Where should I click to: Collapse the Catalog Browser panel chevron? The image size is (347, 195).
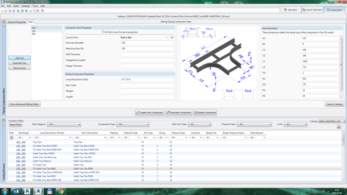click(x=4, y=121)
